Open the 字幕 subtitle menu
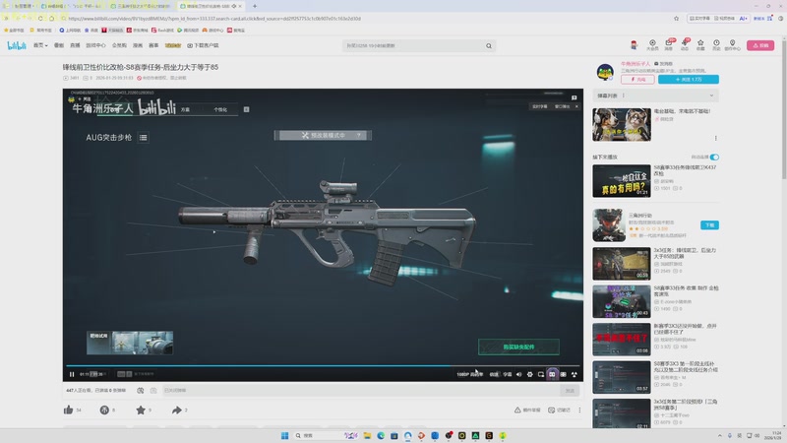This screenshot has width=787, height=443. (x=508, y=374)
